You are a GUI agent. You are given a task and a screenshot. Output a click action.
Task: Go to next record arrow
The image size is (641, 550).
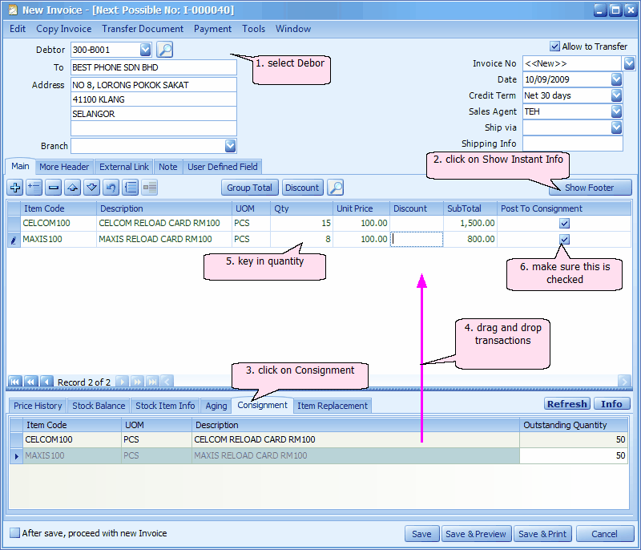(122, 382)
